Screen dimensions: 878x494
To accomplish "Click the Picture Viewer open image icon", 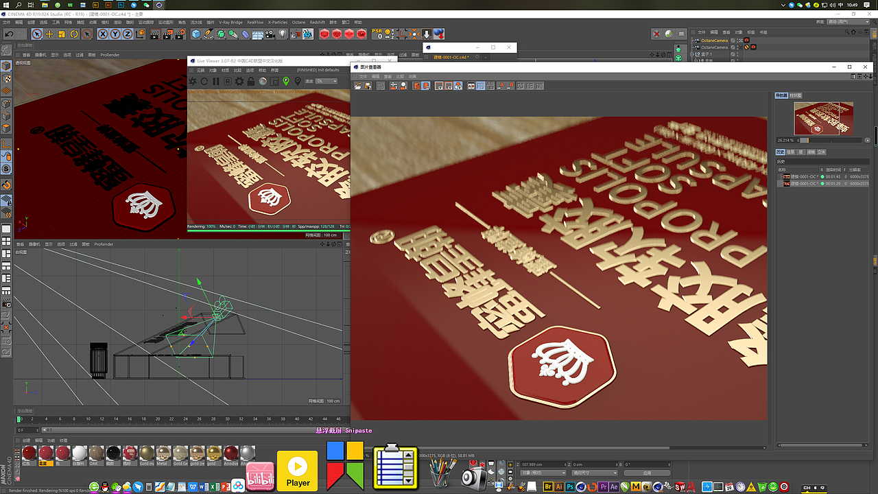I will pyautogui.click(x=358, y=86).
